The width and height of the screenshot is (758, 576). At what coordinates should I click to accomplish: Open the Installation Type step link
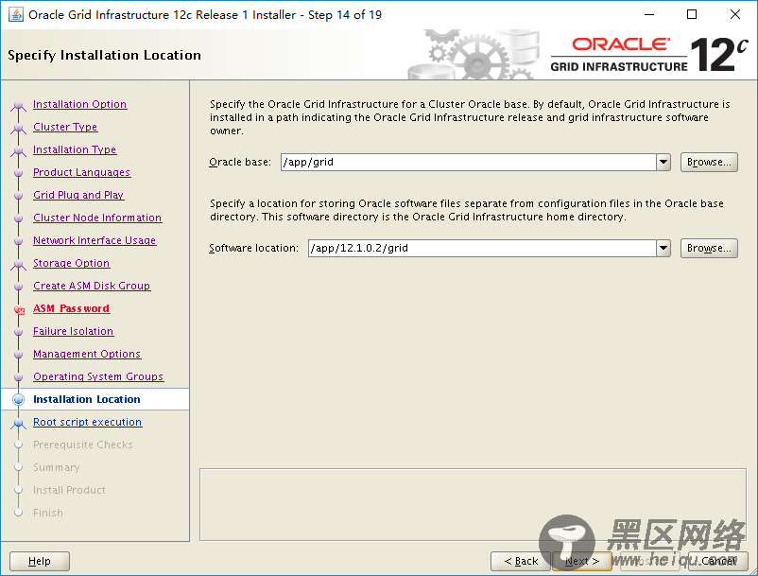click(x=75, y=150)
